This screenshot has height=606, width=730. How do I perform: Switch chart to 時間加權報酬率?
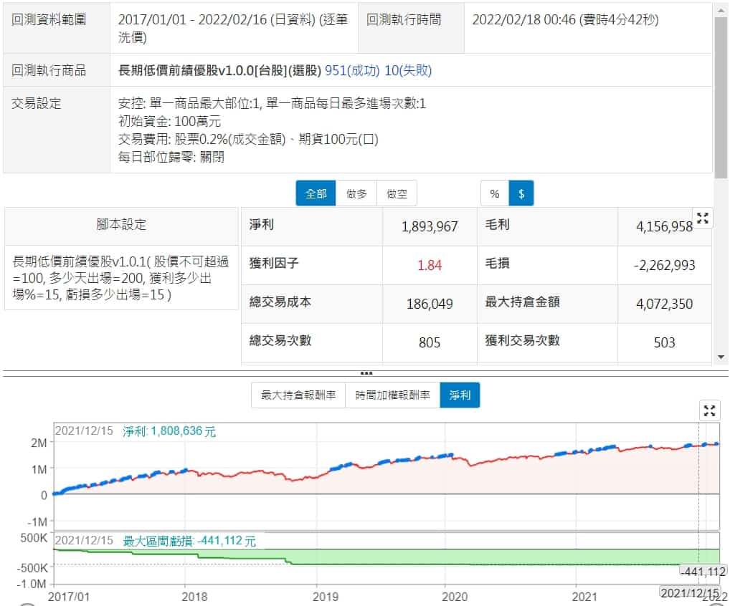392,395
